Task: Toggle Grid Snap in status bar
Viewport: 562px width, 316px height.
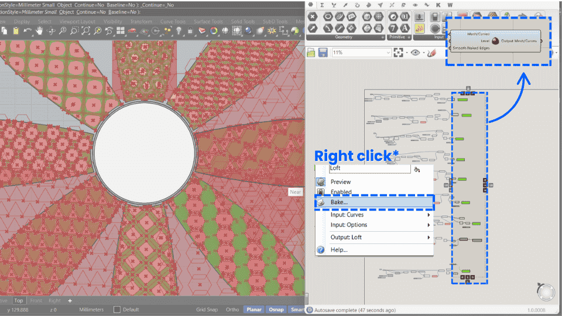Action: (x=207, y=310)
